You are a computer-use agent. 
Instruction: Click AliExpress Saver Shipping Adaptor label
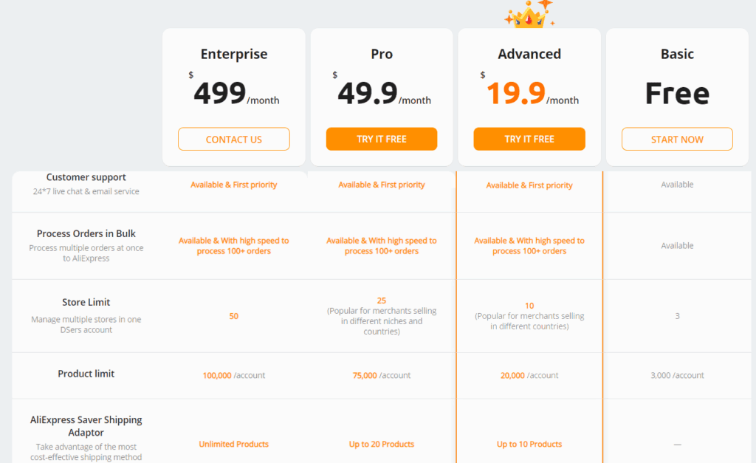[x=86, y=426]
